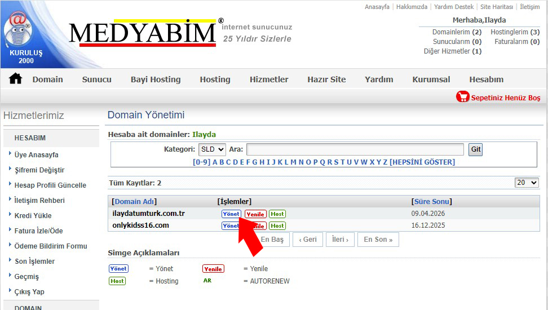
Task: Open Yardım Destek top link
Action: coord(454,7)
